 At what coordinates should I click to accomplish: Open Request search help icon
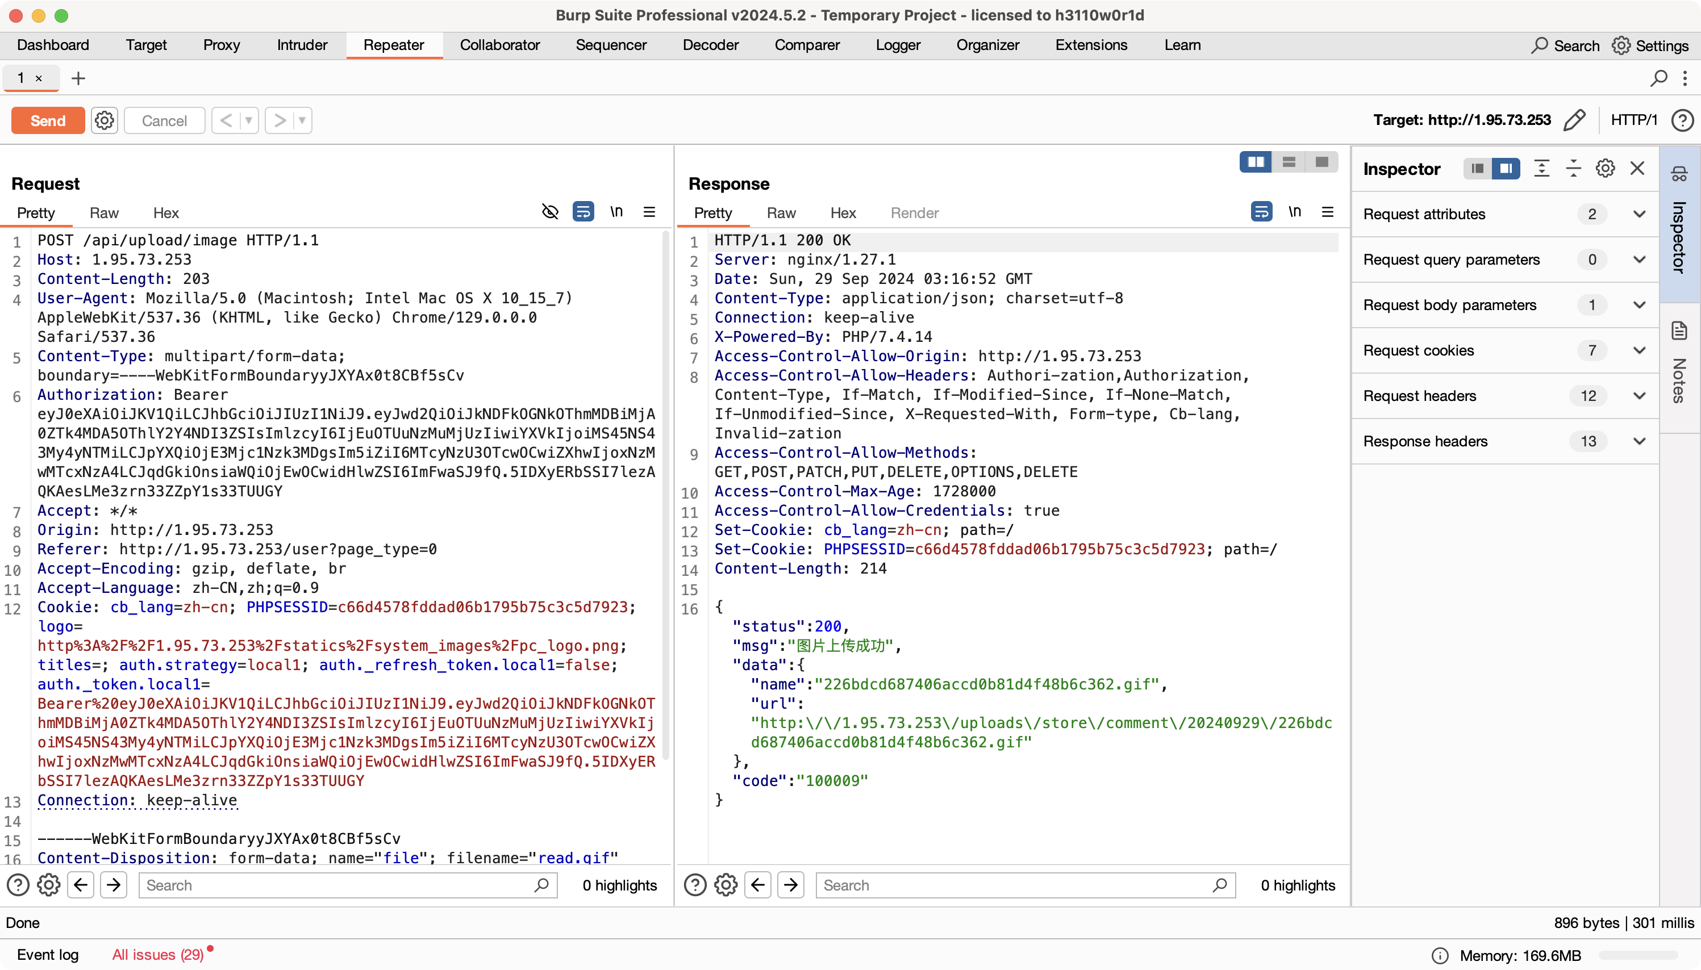pos(18,885)
